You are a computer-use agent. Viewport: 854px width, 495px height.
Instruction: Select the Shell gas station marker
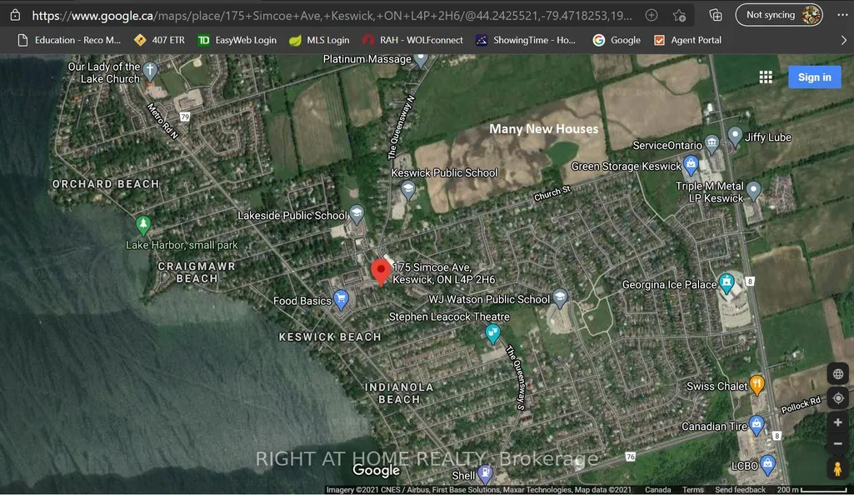485,474
